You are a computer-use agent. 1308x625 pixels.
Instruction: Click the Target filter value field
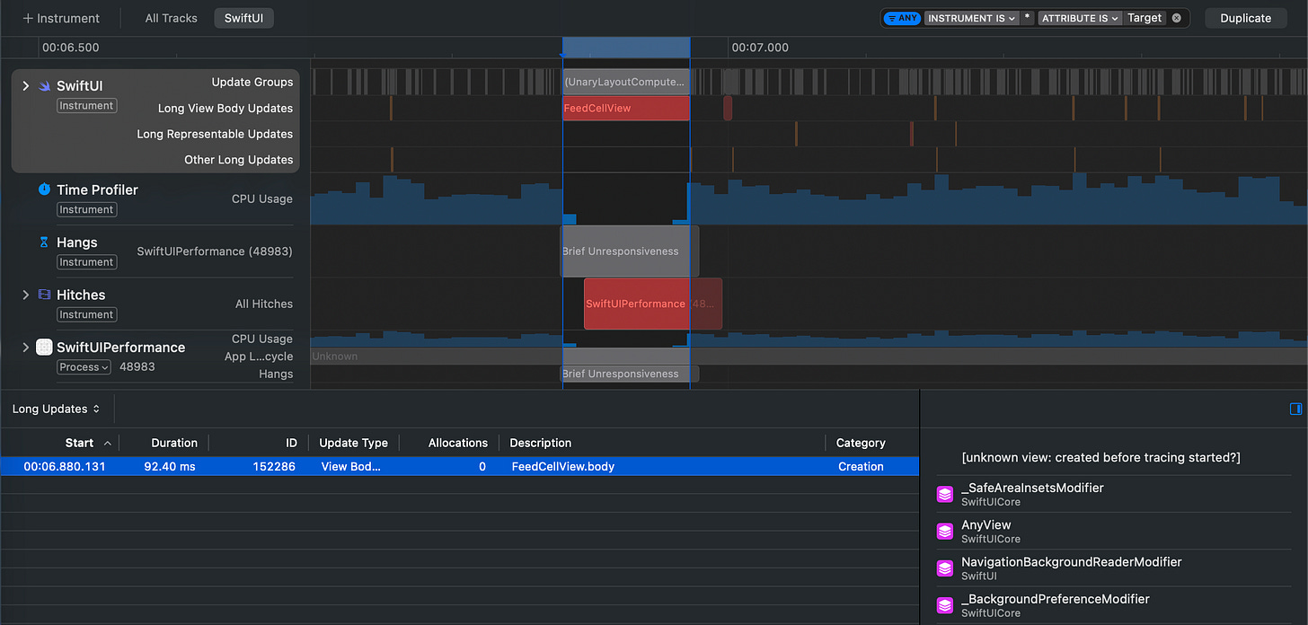(x=1144, y=18)
